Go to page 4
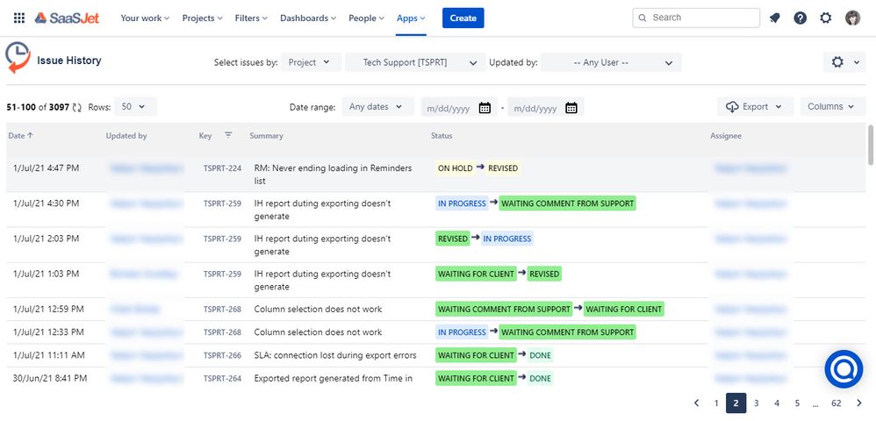This screenshot has width=876, height=421. click(777, 403)
